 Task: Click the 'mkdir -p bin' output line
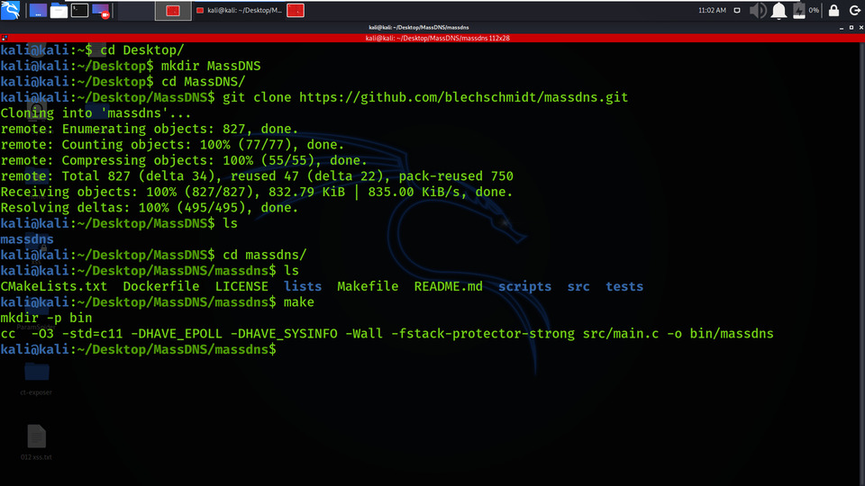point(46,318)
